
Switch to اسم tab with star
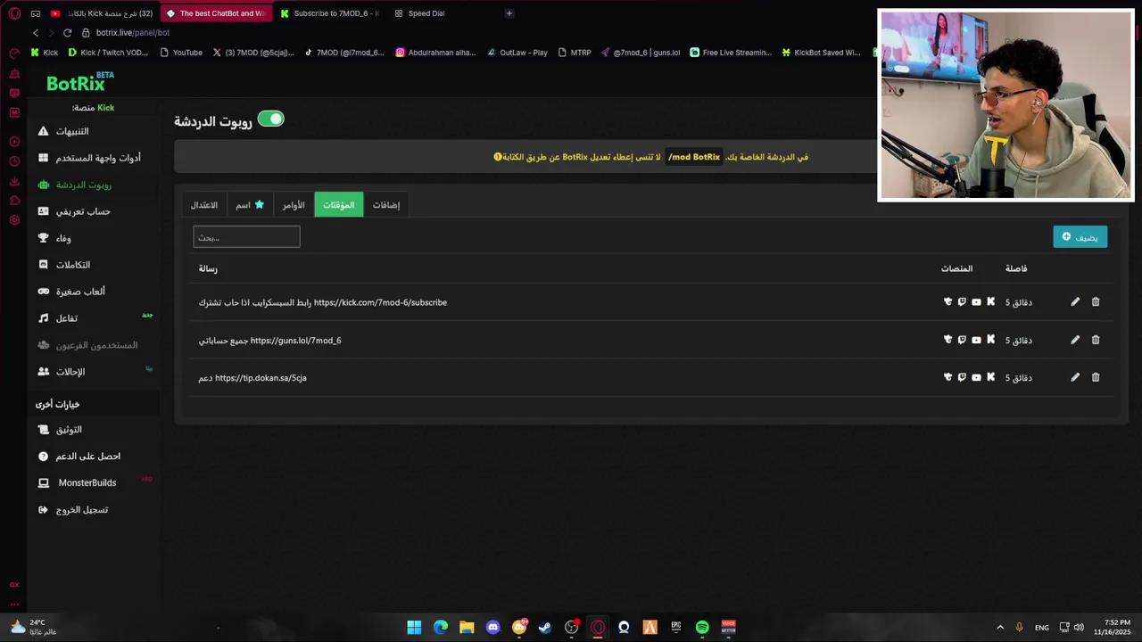[x=250, y=205]
